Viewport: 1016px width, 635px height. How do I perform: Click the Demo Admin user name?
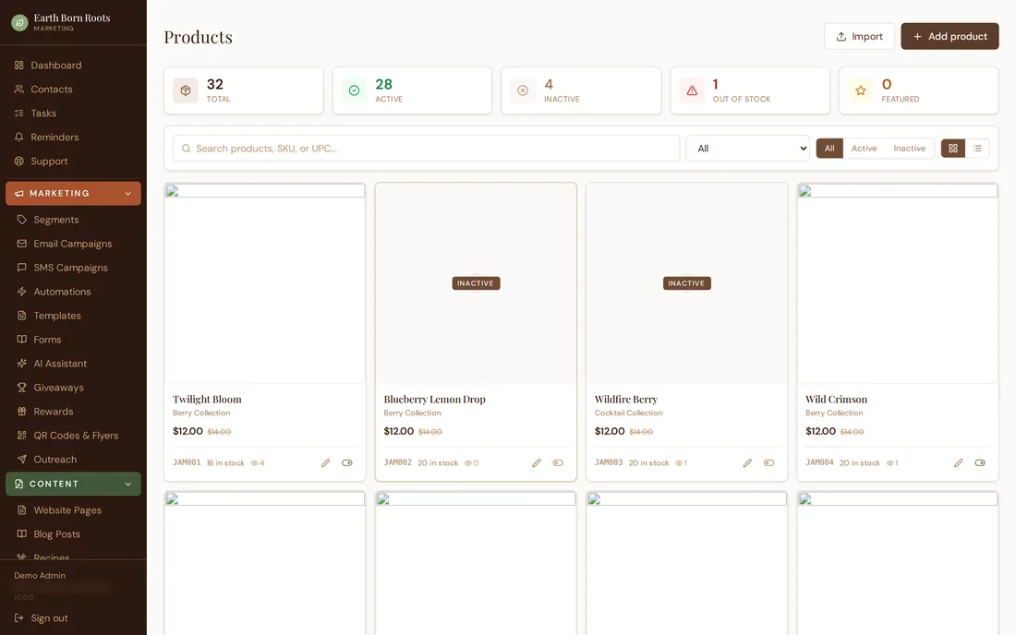[40, 575]
